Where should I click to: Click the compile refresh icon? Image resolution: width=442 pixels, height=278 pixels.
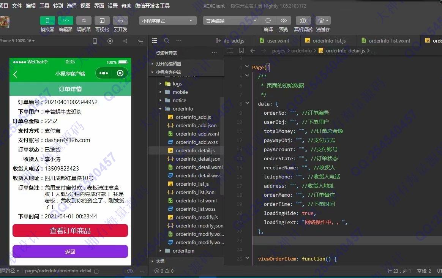coord(268,21)
